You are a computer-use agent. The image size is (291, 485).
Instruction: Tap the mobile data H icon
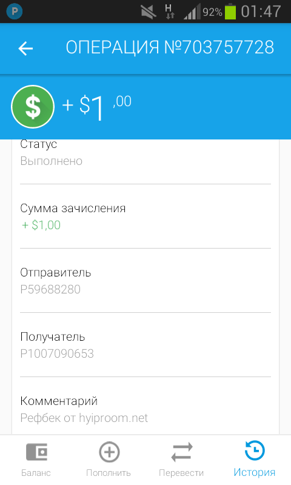tap(170, 12)
